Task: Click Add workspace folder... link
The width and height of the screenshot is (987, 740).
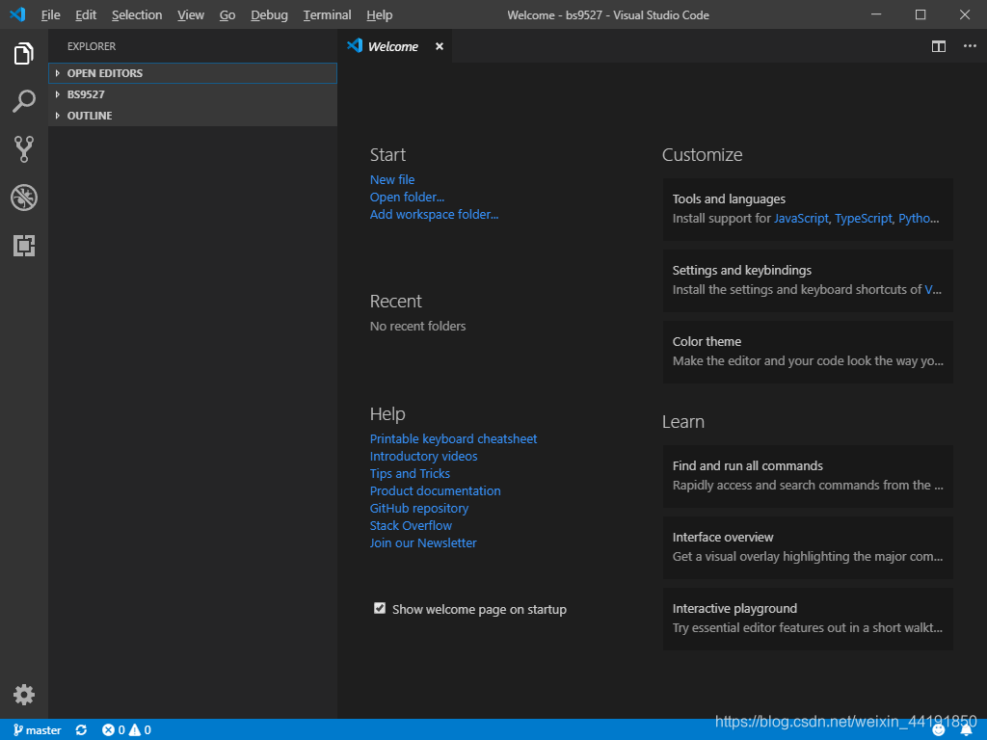Action: point(434,215)
